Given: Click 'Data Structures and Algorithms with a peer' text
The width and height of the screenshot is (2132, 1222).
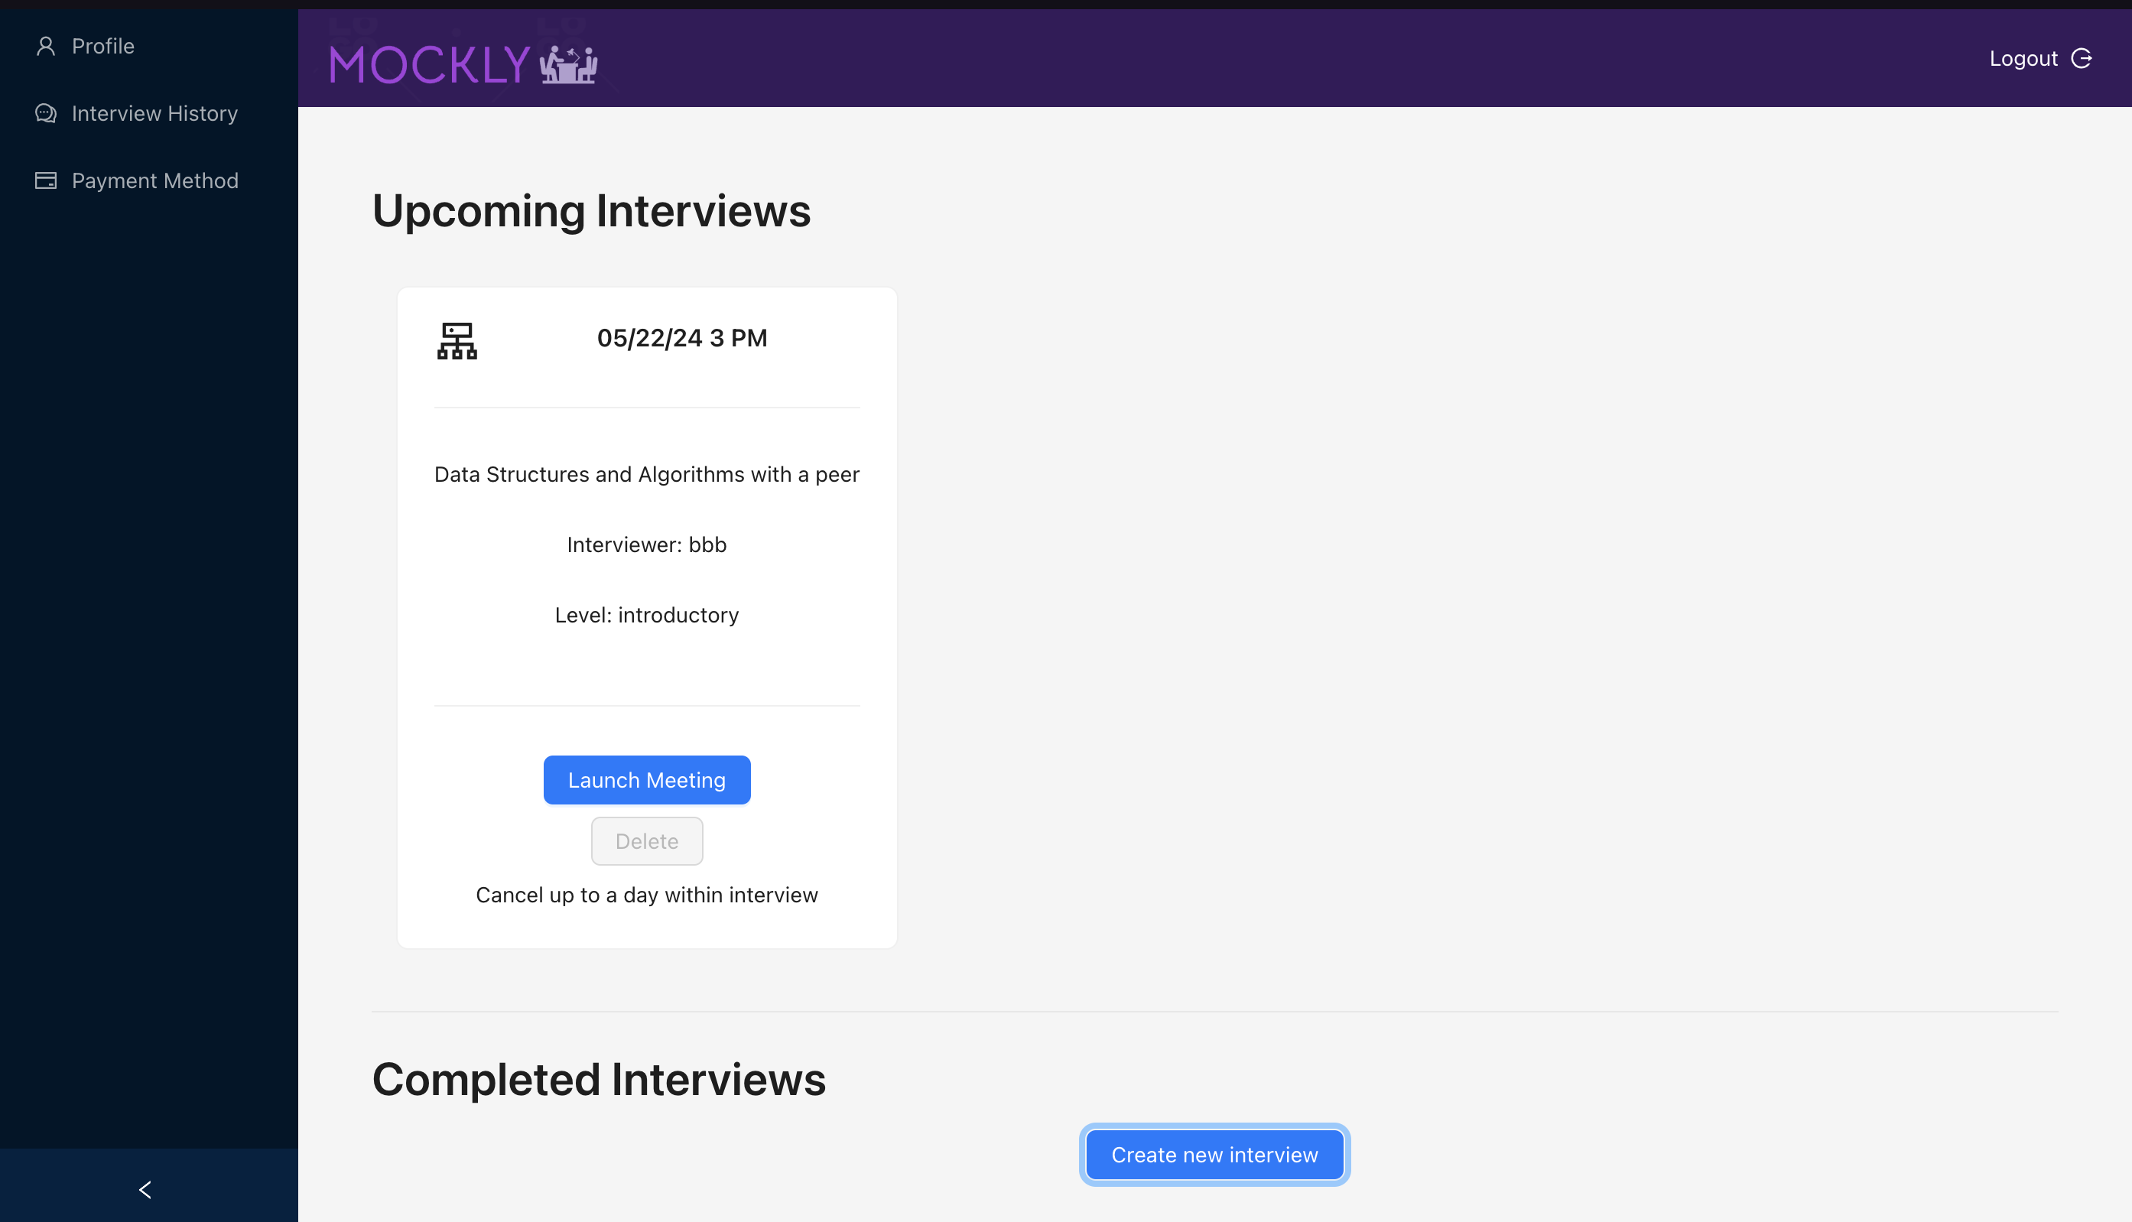Looking at the screenshot, I should (x=647, y=474).
